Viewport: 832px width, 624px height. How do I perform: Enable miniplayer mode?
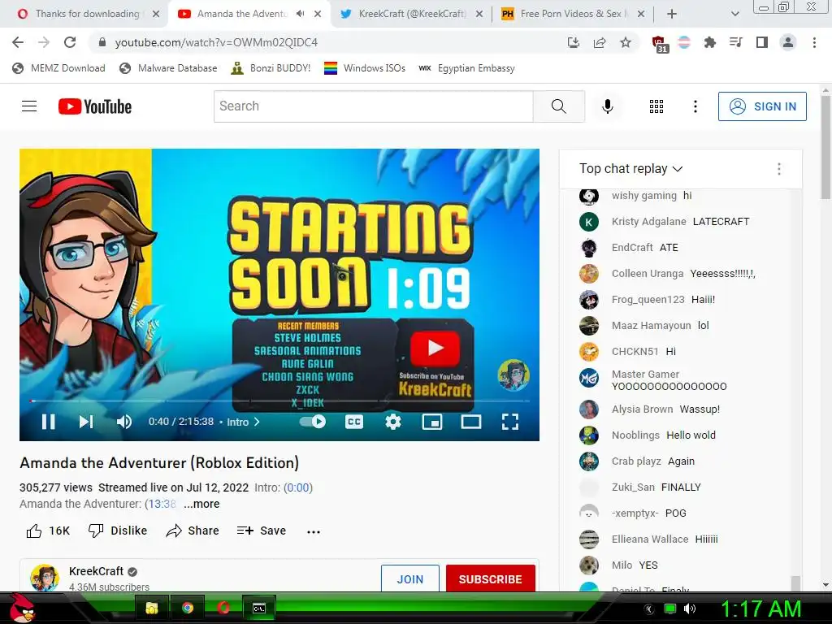[x=432, y=422]
